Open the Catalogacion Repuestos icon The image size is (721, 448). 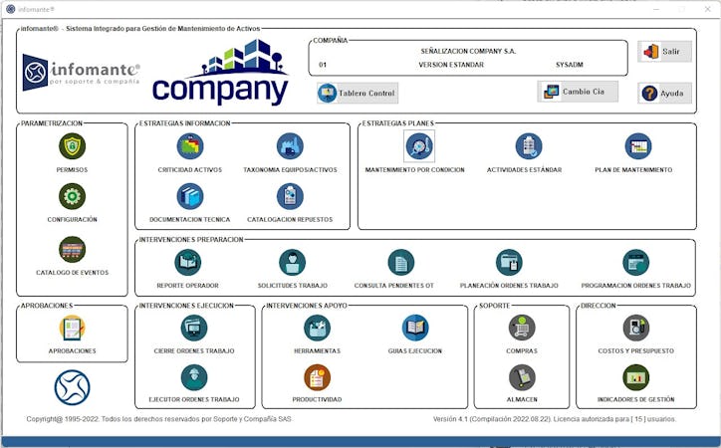(x=290, y=196)
